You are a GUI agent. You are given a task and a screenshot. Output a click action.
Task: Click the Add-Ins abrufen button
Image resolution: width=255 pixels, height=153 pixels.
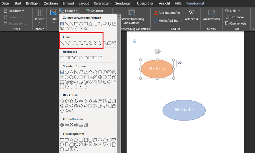click(166, 13)
